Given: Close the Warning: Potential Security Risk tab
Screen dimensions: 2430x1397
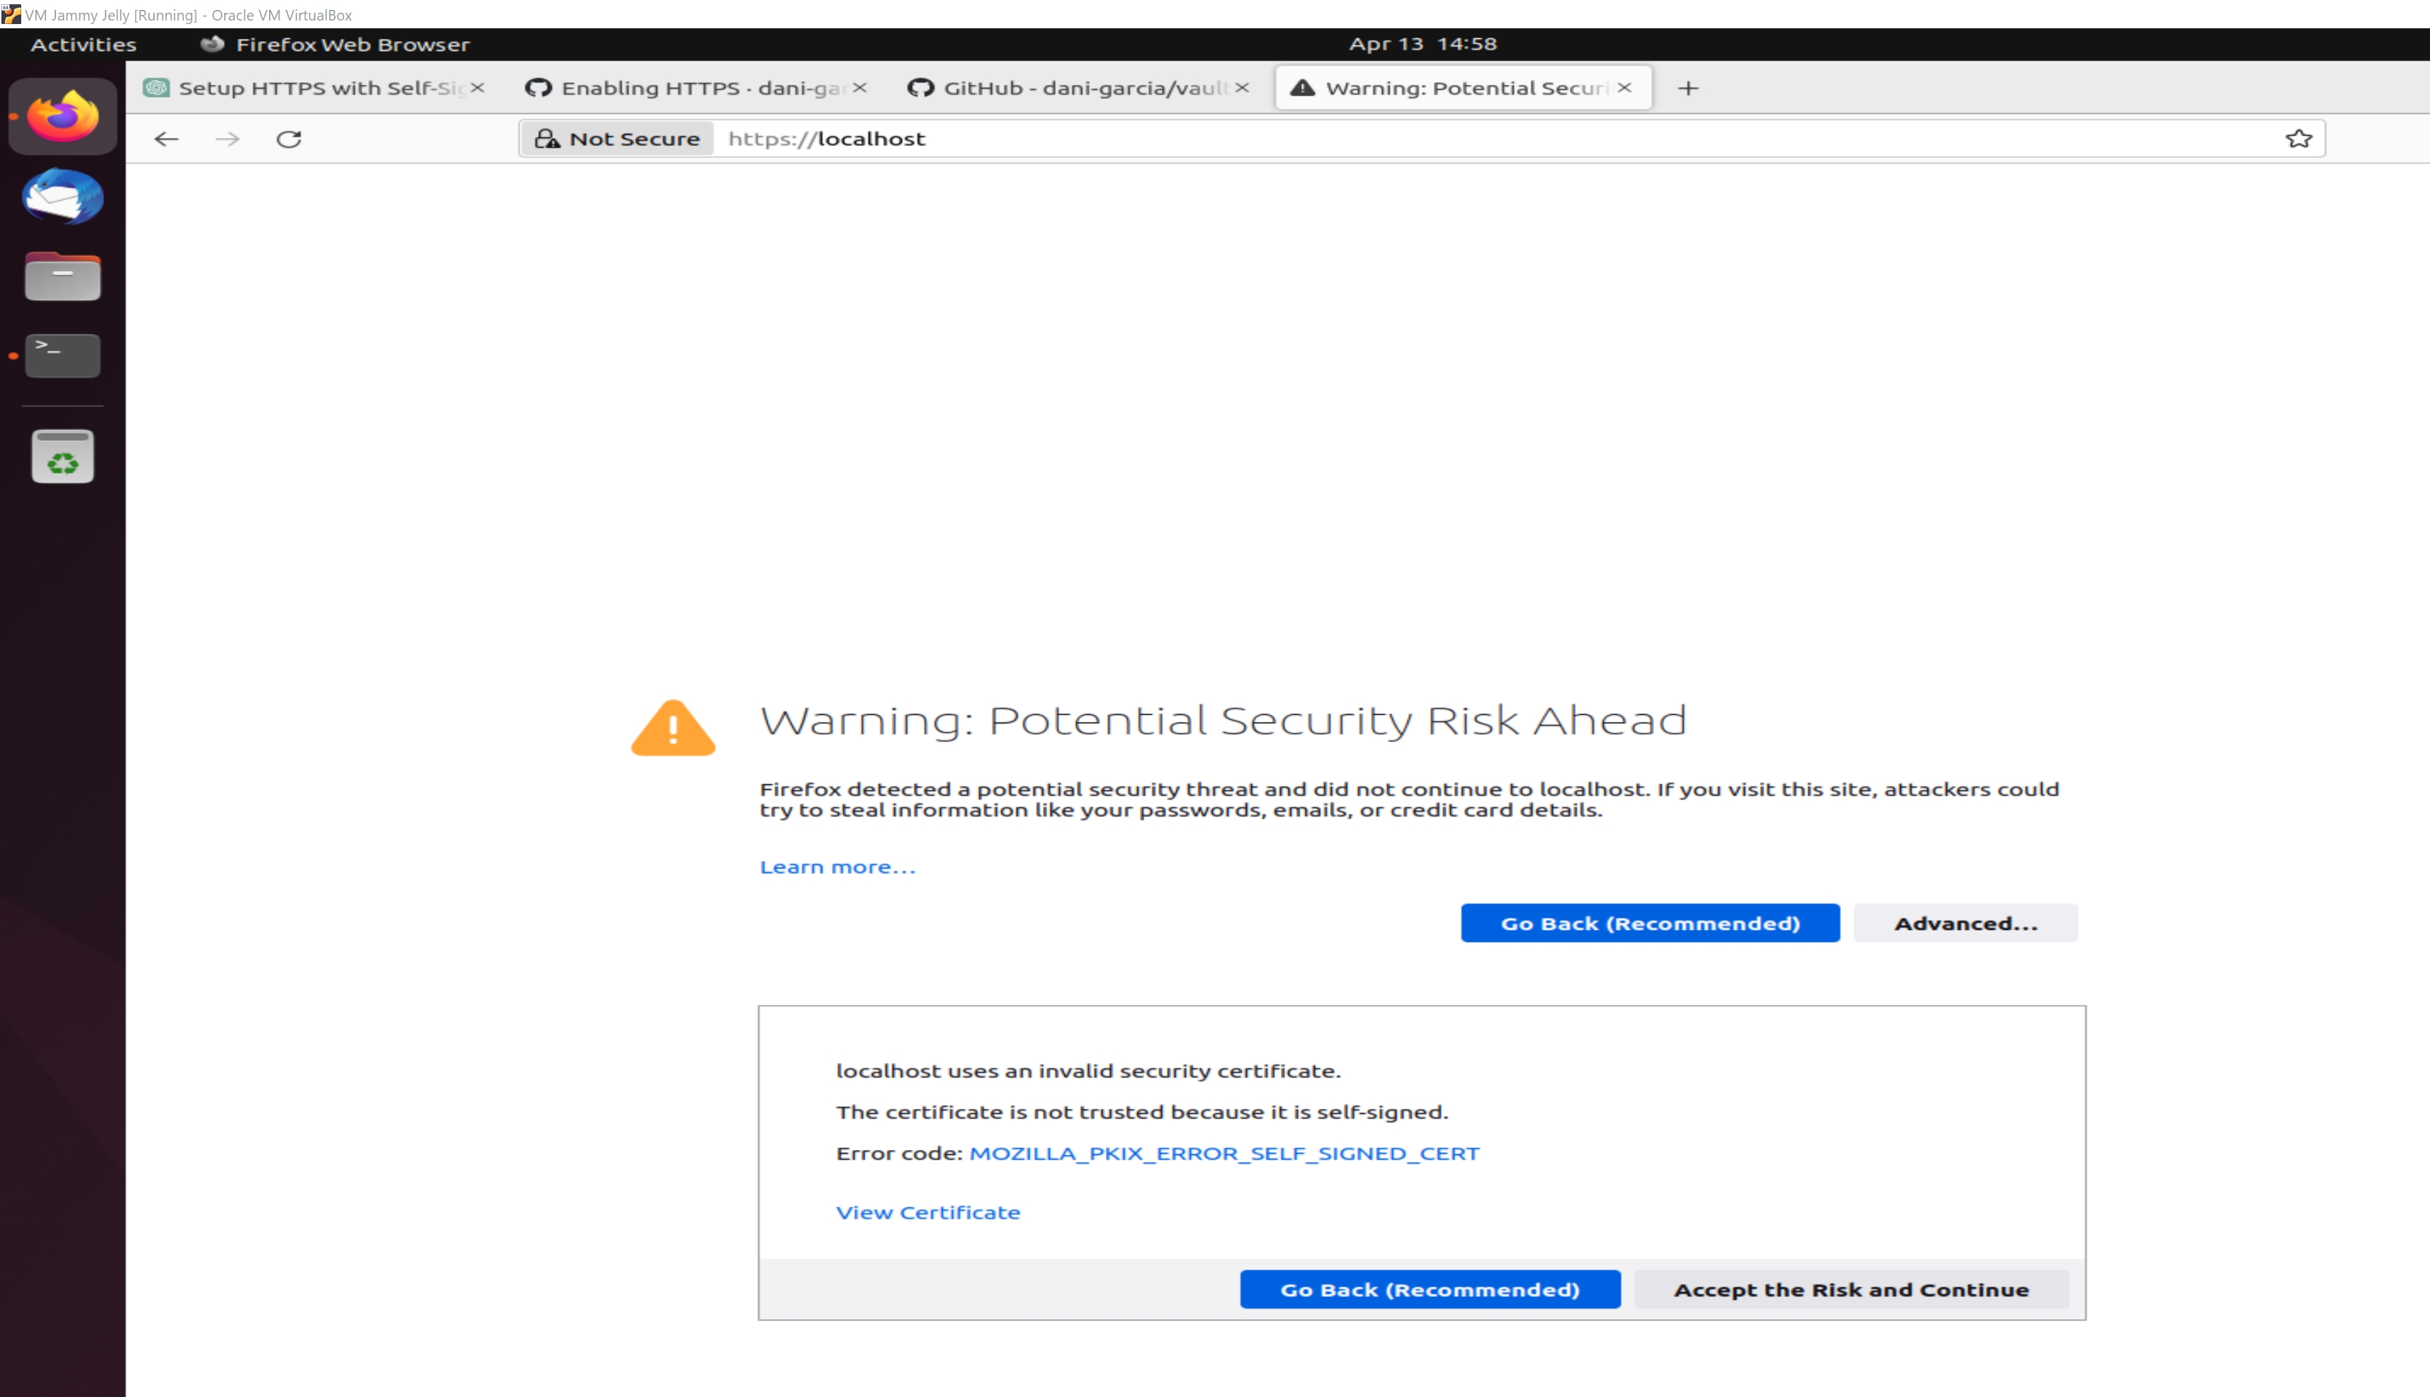Looking at the screenshot, I should click(1624, 87).
